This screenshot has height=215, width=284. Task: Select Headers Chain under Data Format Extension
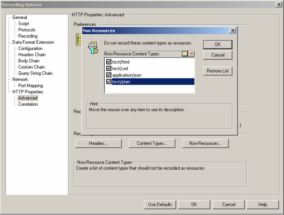pos(32,55)
